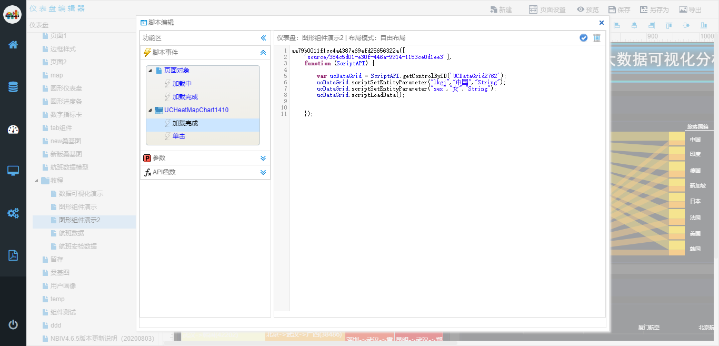Select the 单击 event under UCHeatMapChart1410
The image size is (719, 346).
click(178, 136)
